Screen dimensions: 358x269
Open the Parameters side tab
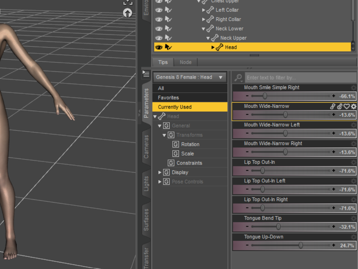pos(146,103)
